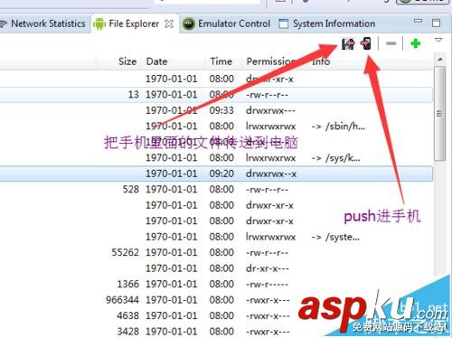The width and height of the screenshot is (452, 338).
Task: Select the row timed 09:20
Action: [216, 174]
